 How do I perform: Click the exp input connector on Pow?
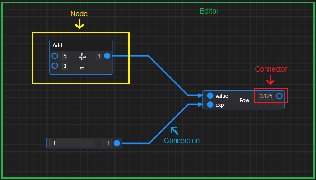point(210,104)
